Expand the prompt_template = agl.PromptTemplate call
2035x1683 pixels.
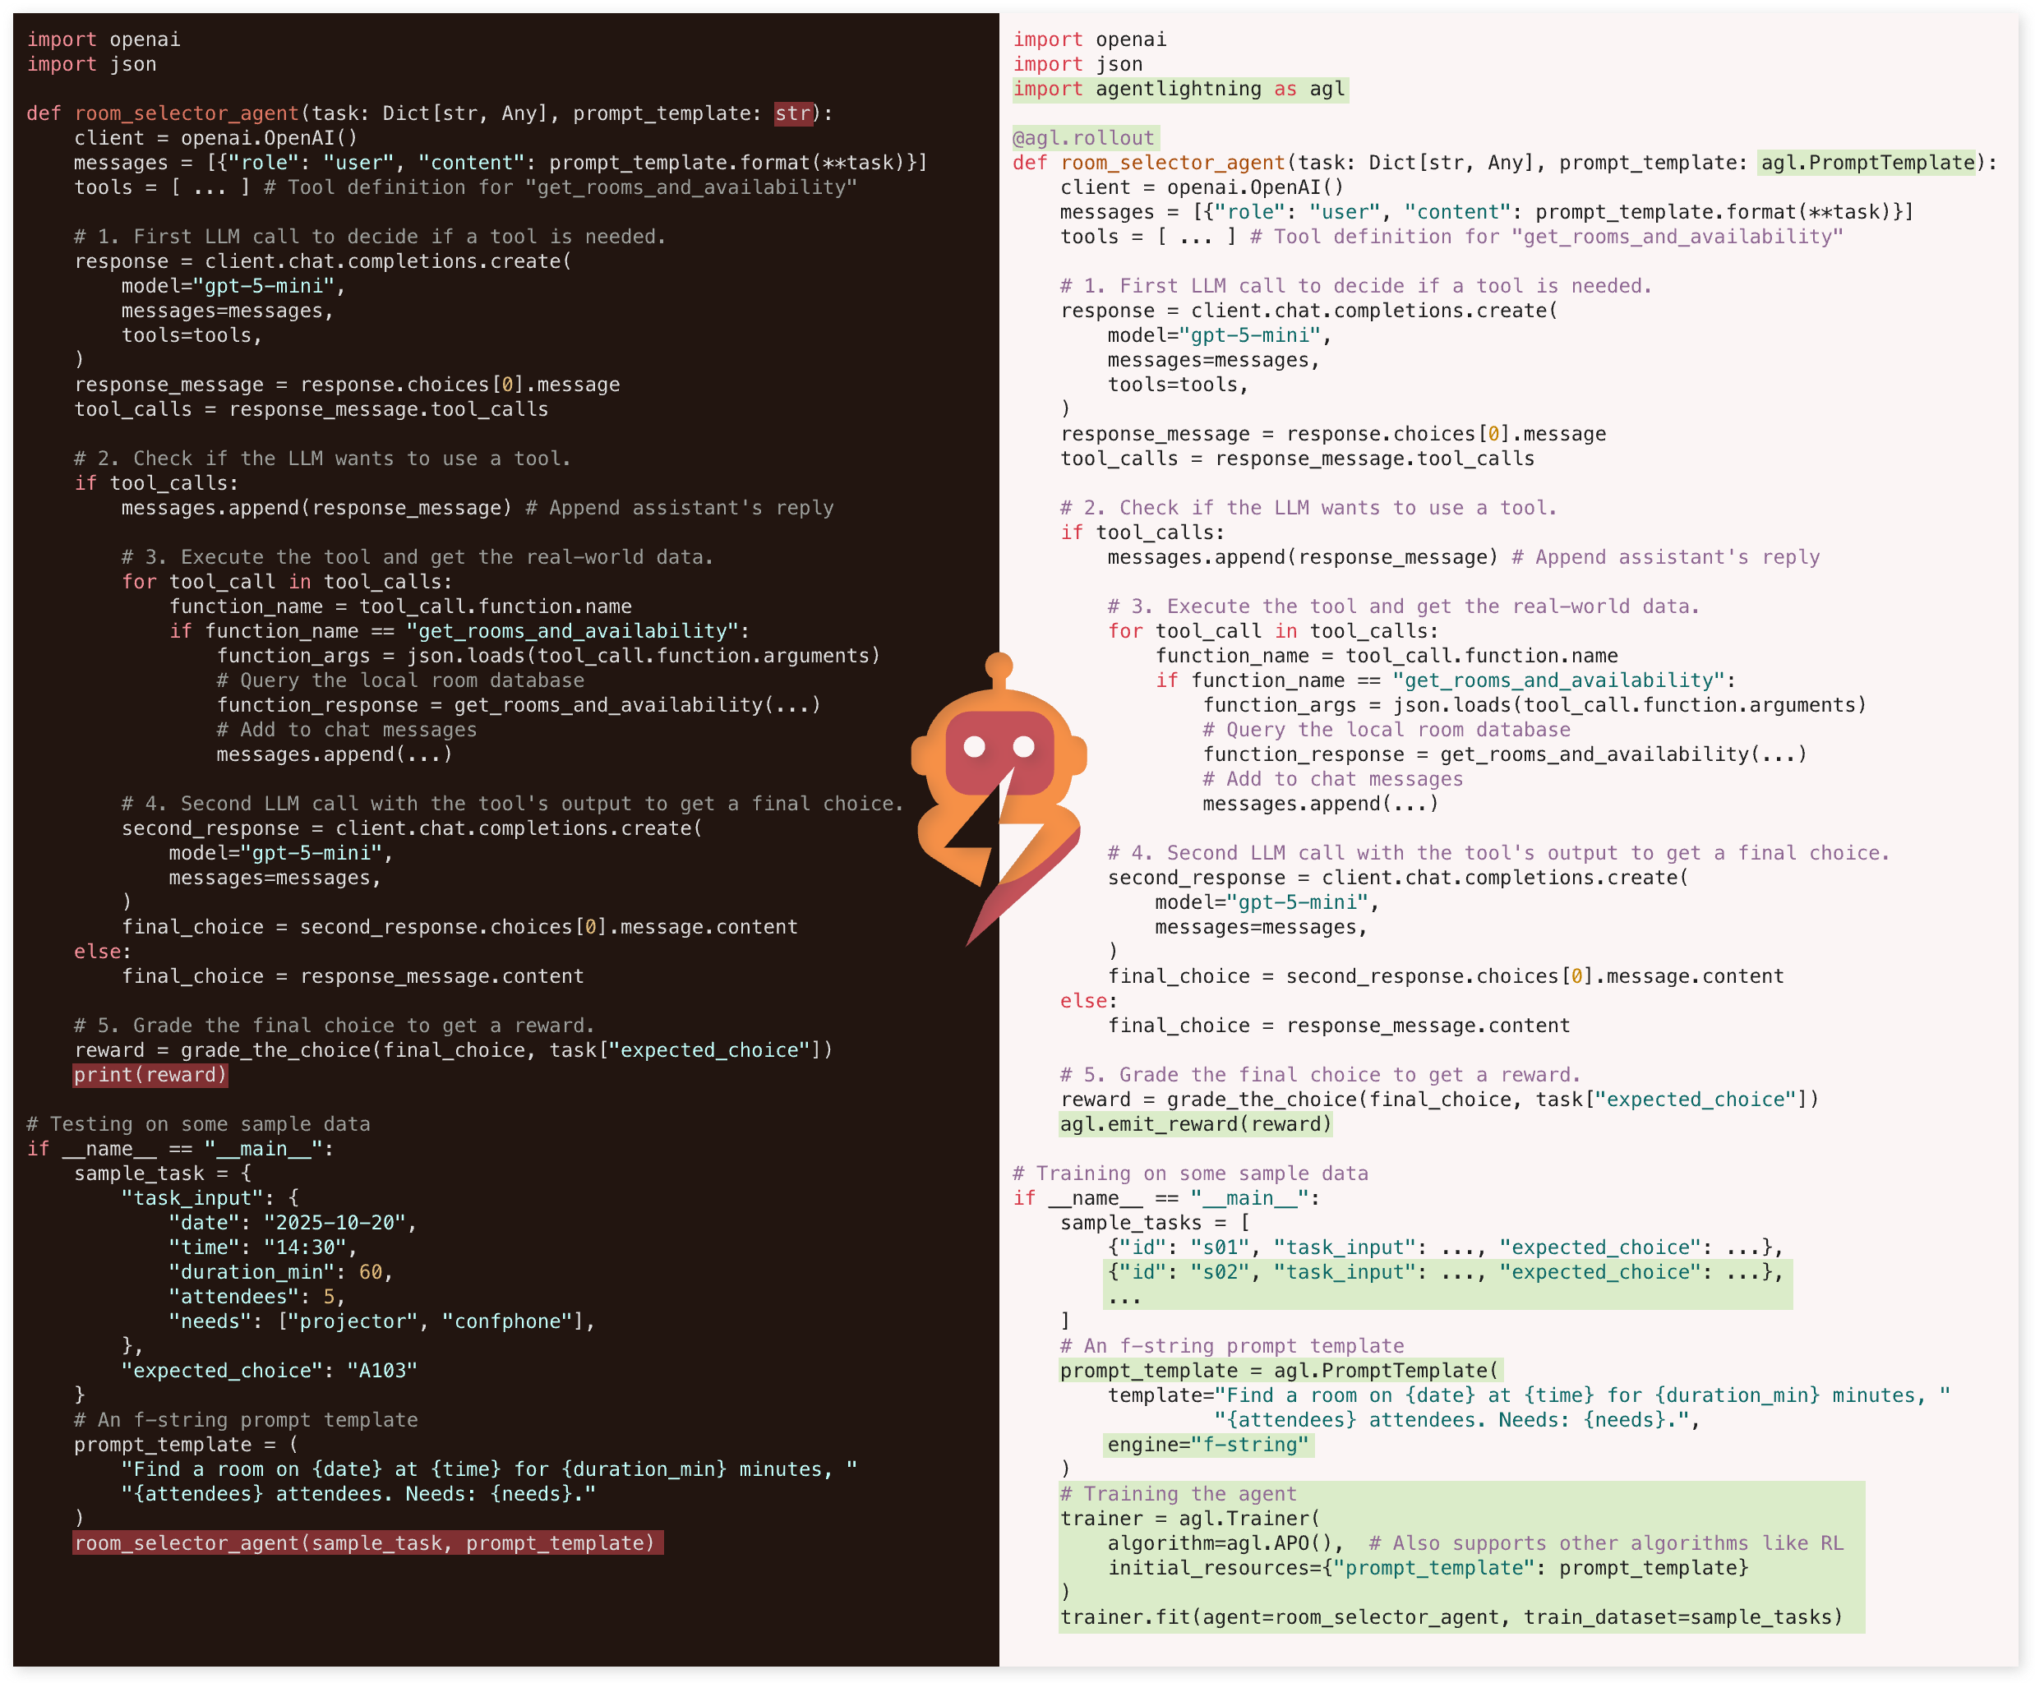click(x=1279, y=1370)
